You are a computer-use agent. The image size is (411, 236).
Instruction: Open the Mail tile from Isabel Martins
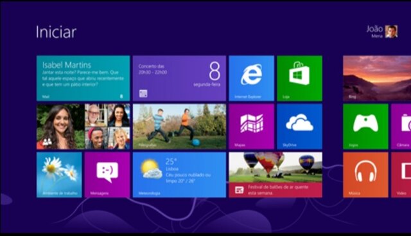click(83, 78)
